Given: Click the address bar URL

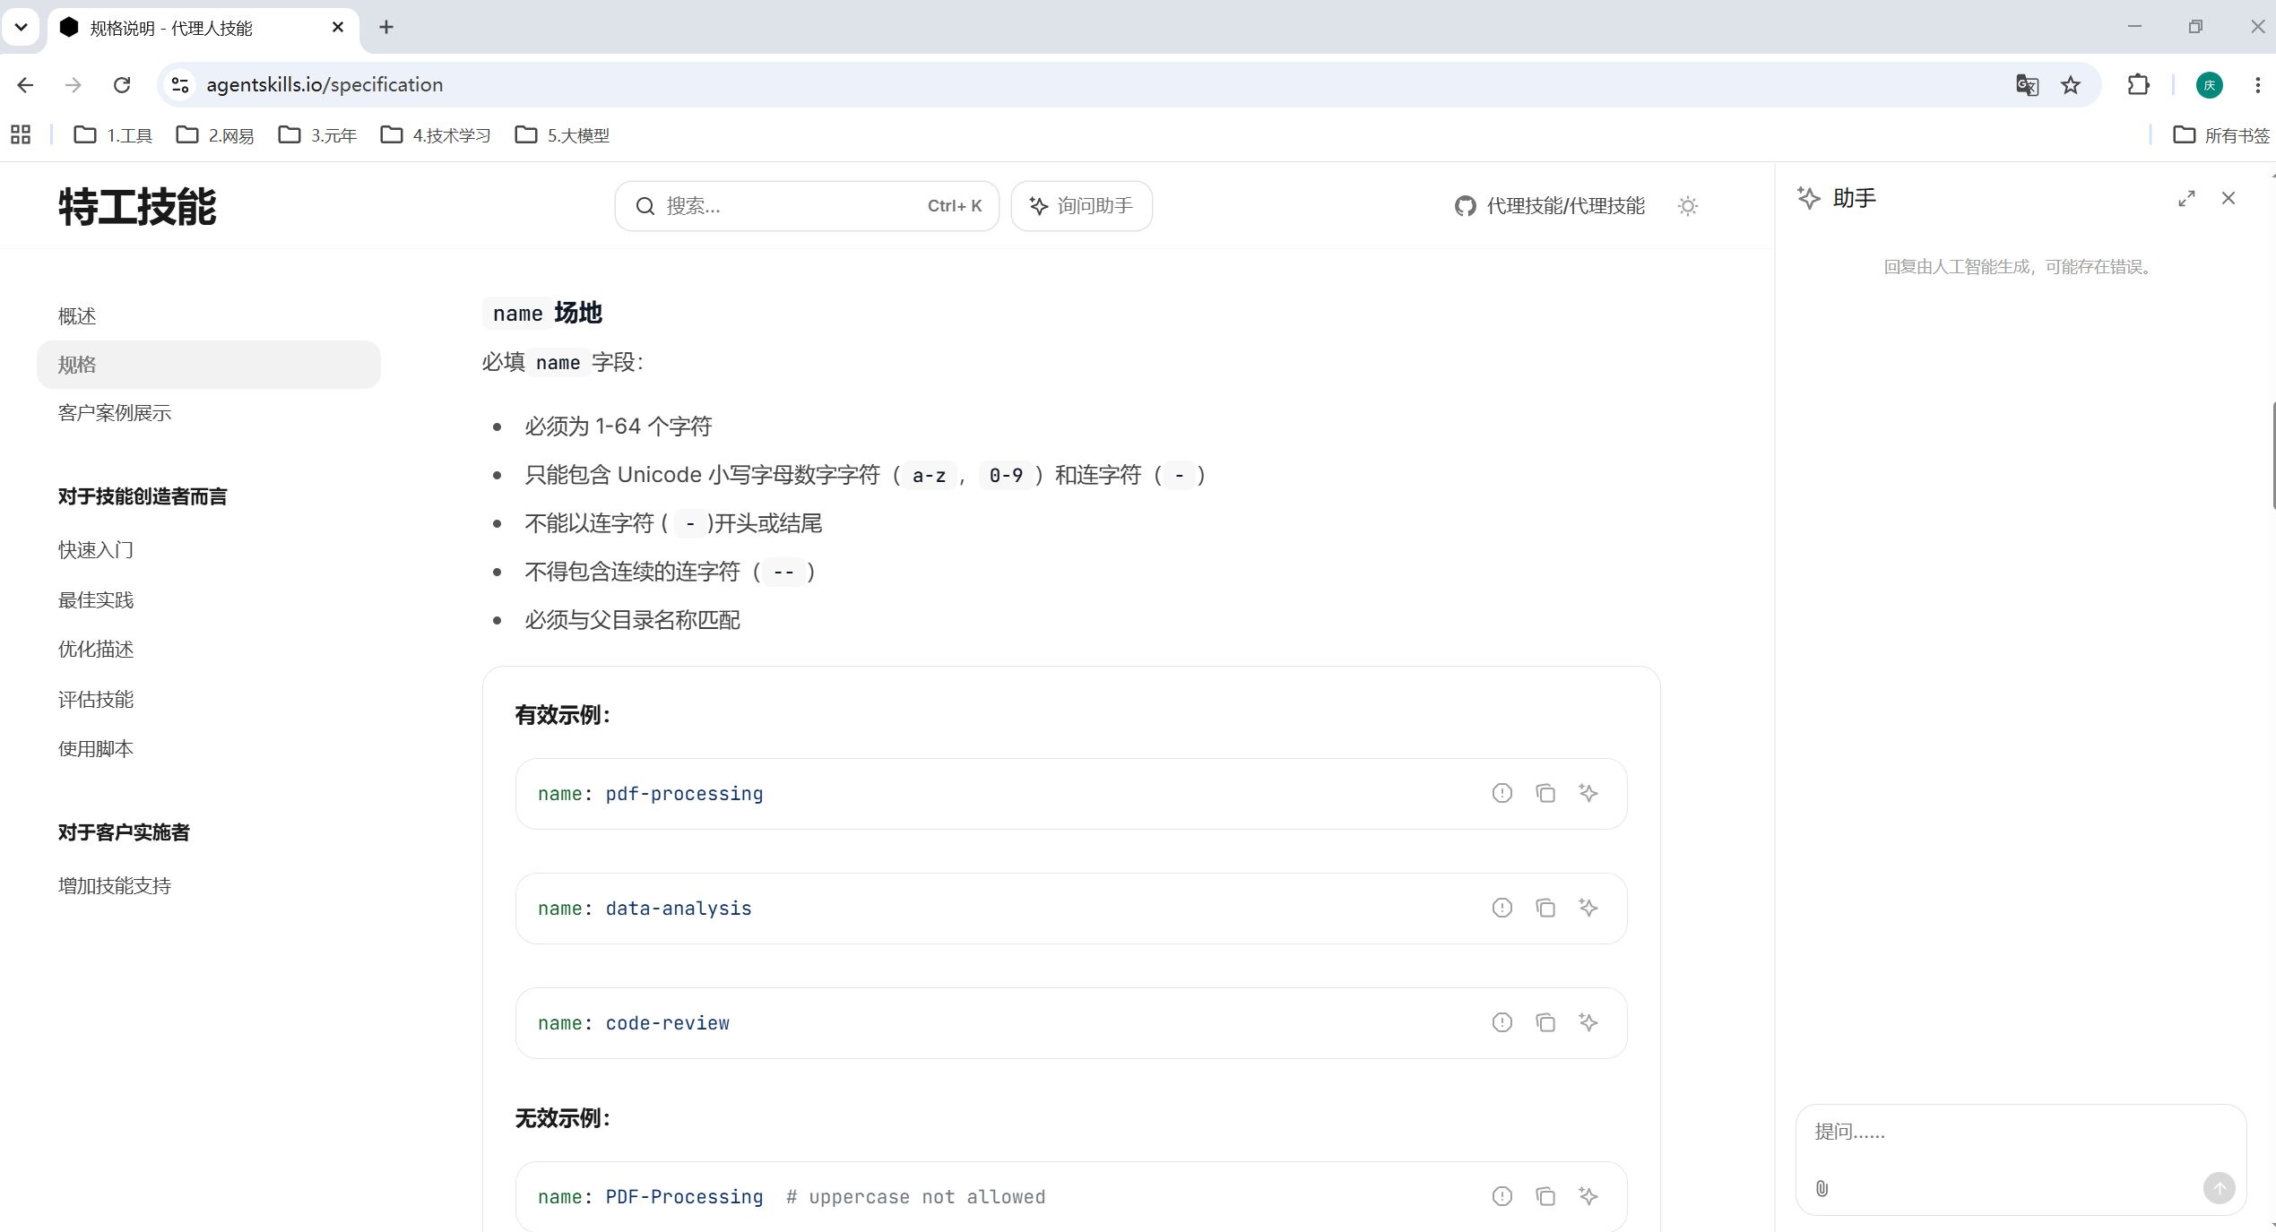Looking at the screenshot, I should point(325,85).
